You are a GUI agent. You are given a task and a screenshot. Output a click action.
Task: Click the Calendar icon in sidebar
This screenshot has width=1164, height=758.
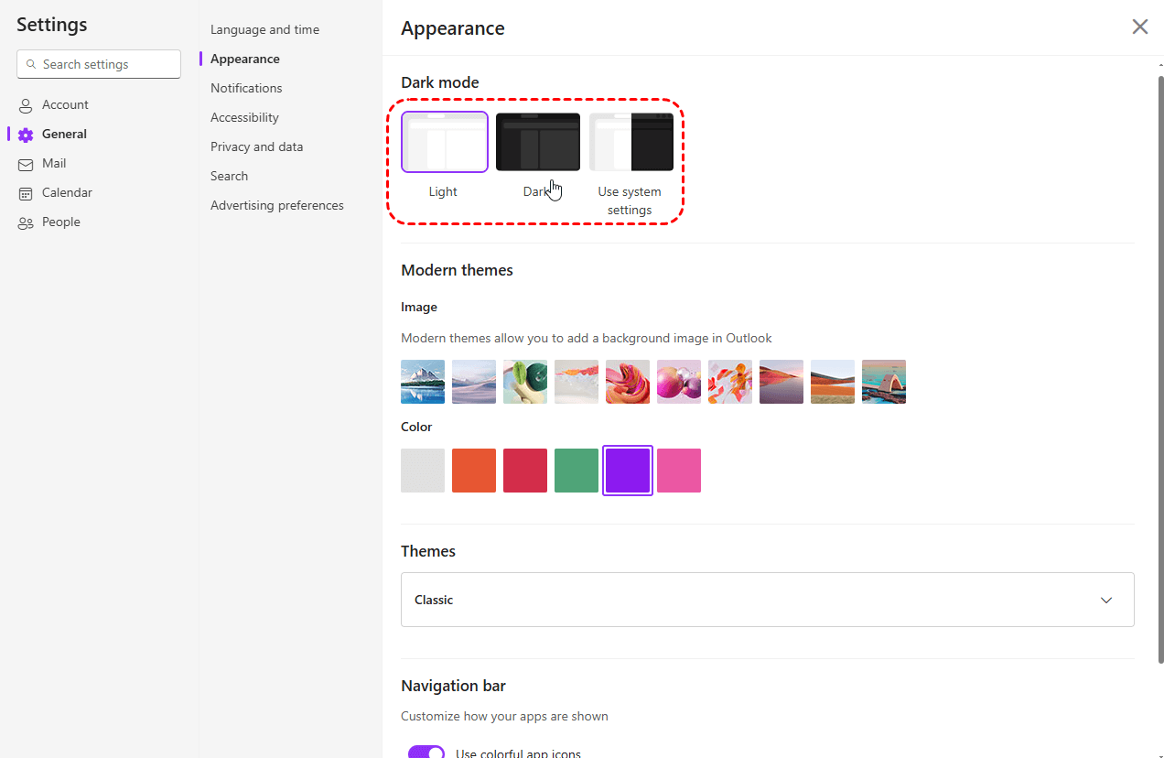tap(26, 193)
